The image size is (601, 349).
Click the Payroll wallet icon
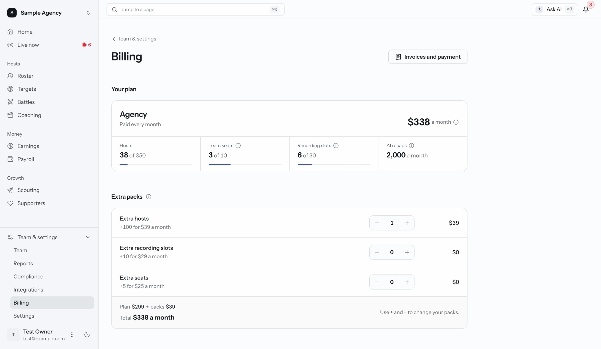coord(10,159)
